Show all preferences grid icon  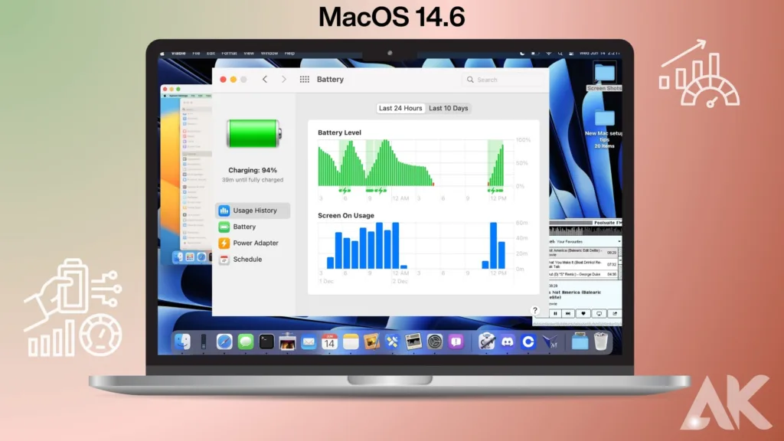(305, 80)
